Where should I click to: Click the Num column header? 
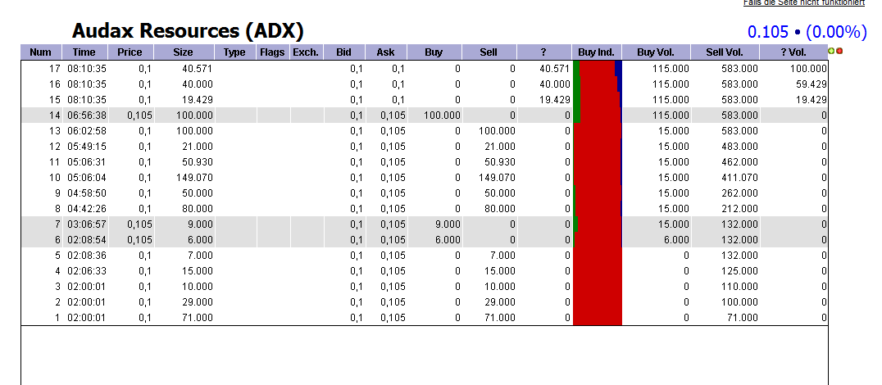pos(40,52)
